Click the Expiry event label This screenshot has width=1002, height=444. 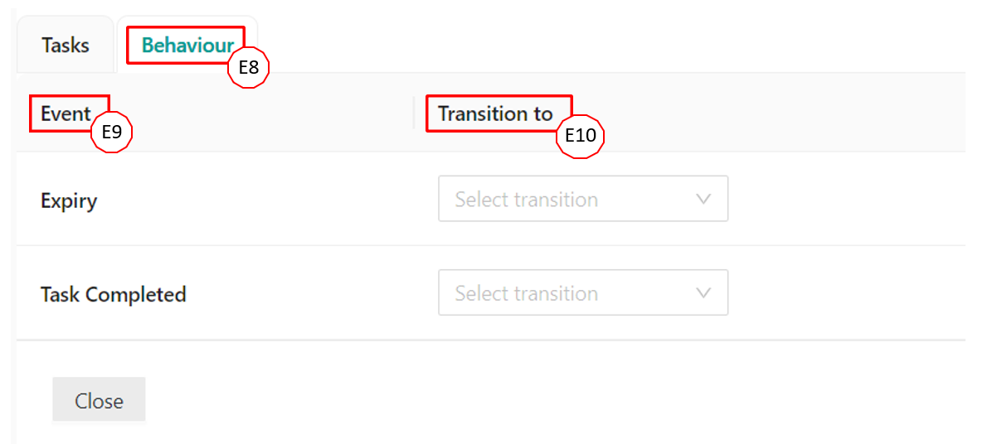click(69, 200)
